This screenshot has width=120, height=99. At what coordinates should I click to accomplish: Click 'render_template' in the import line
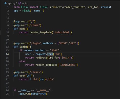(x=74, y=7)
